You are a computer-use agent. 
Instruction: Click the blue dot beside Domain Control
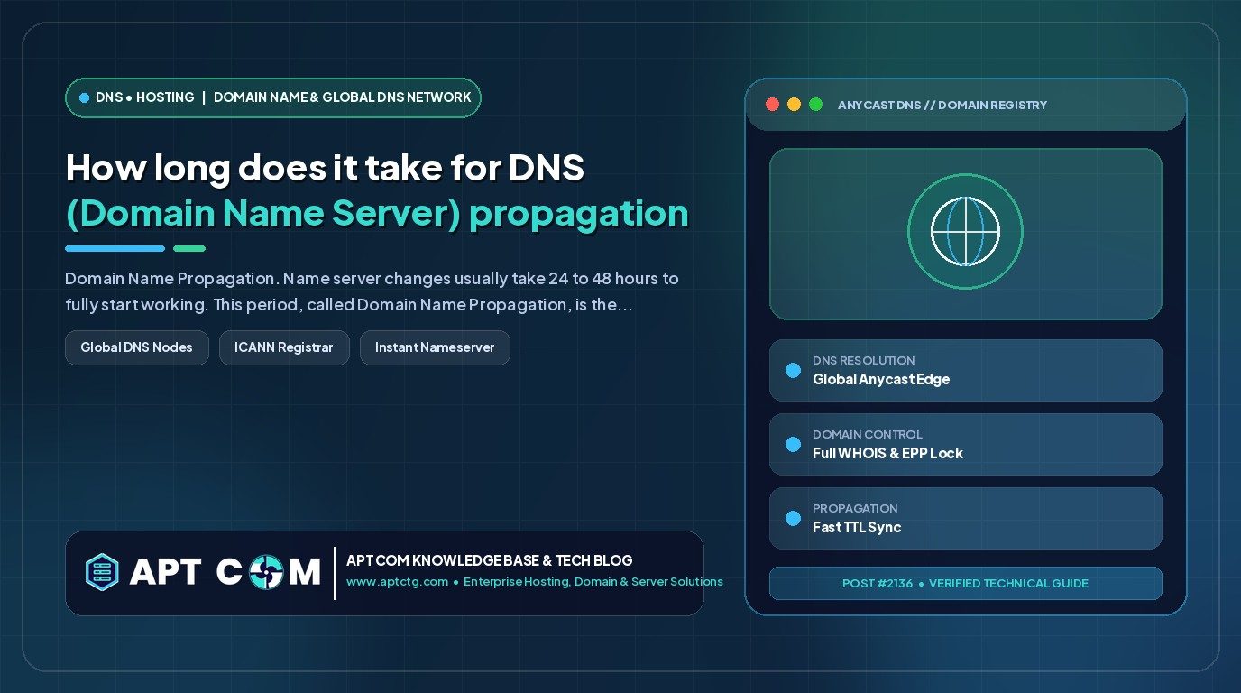tap(793, 444)
